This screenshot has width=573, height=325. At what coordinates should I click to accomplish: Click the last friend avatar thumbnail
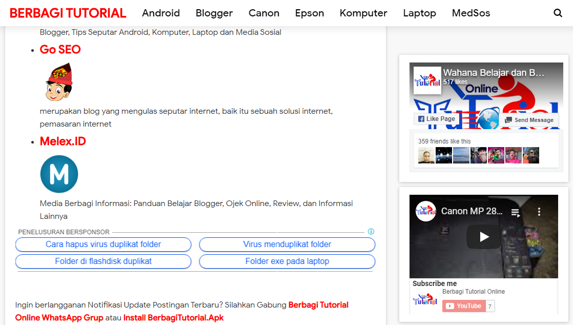(530, 155)
